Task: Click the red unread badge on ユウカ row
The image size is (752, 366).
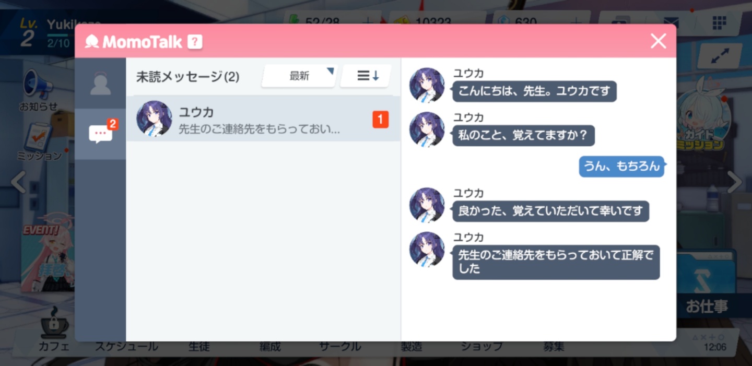Action: 380,120
